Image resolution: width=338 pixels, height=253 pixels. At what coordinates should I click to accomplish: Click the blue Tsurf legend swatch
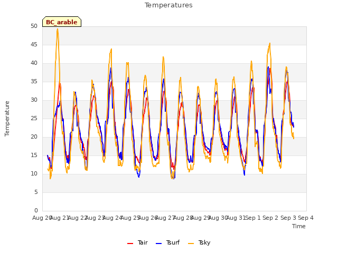point(158,244)
